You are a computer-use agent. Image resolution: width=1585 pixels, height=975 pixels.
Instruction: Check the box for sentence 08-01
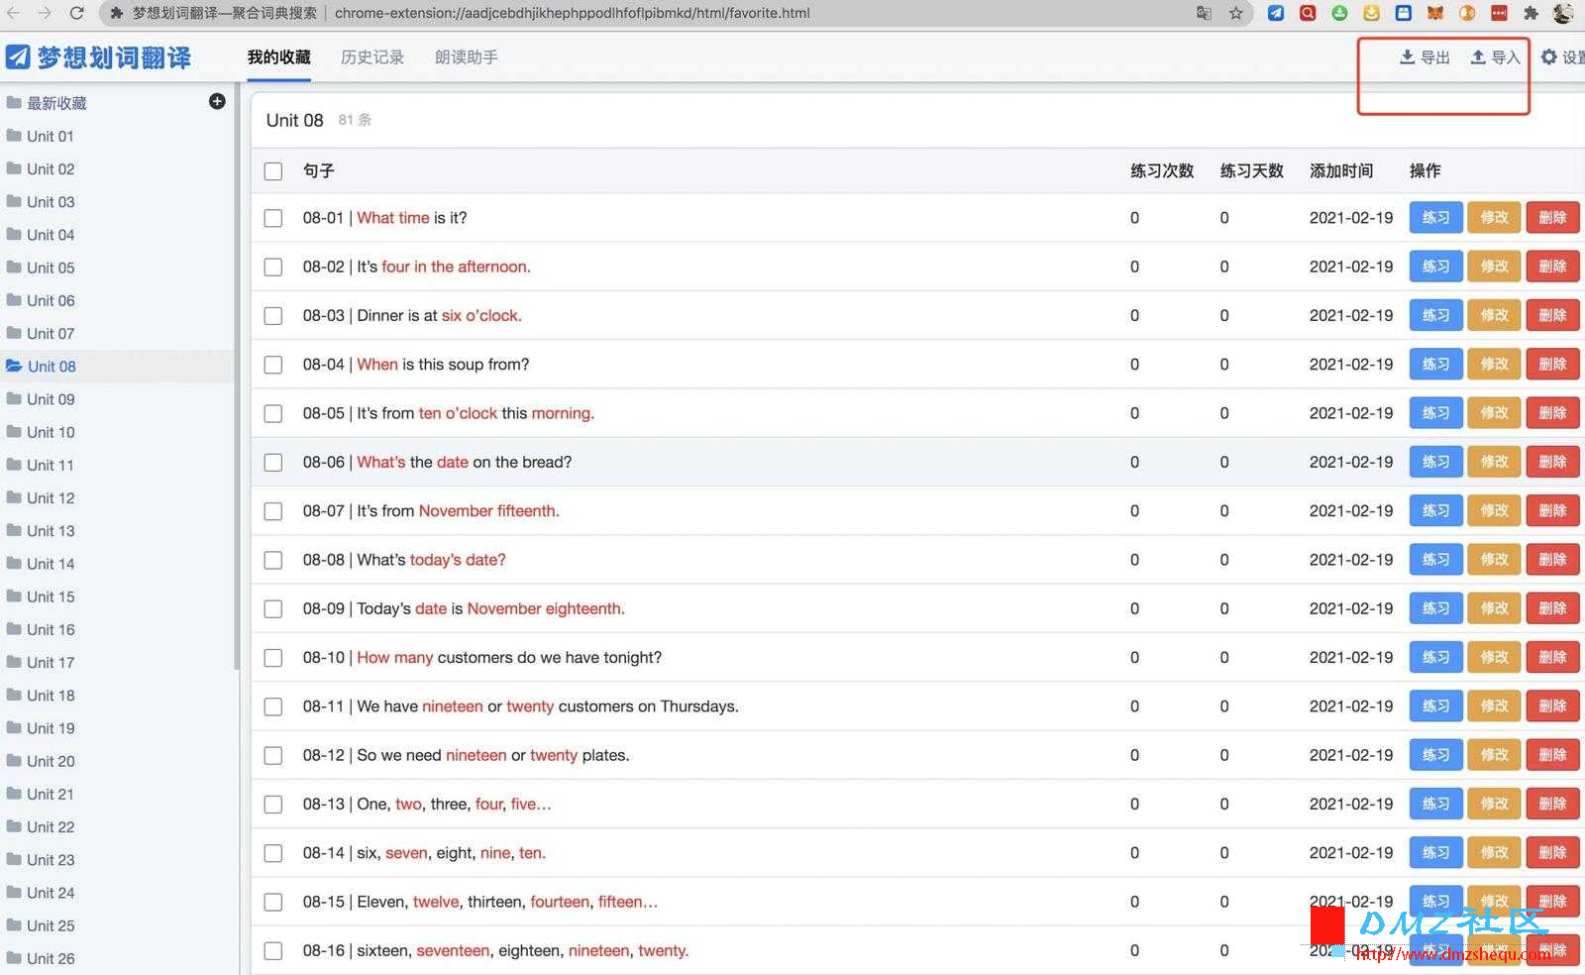click(x=273, y=218)
